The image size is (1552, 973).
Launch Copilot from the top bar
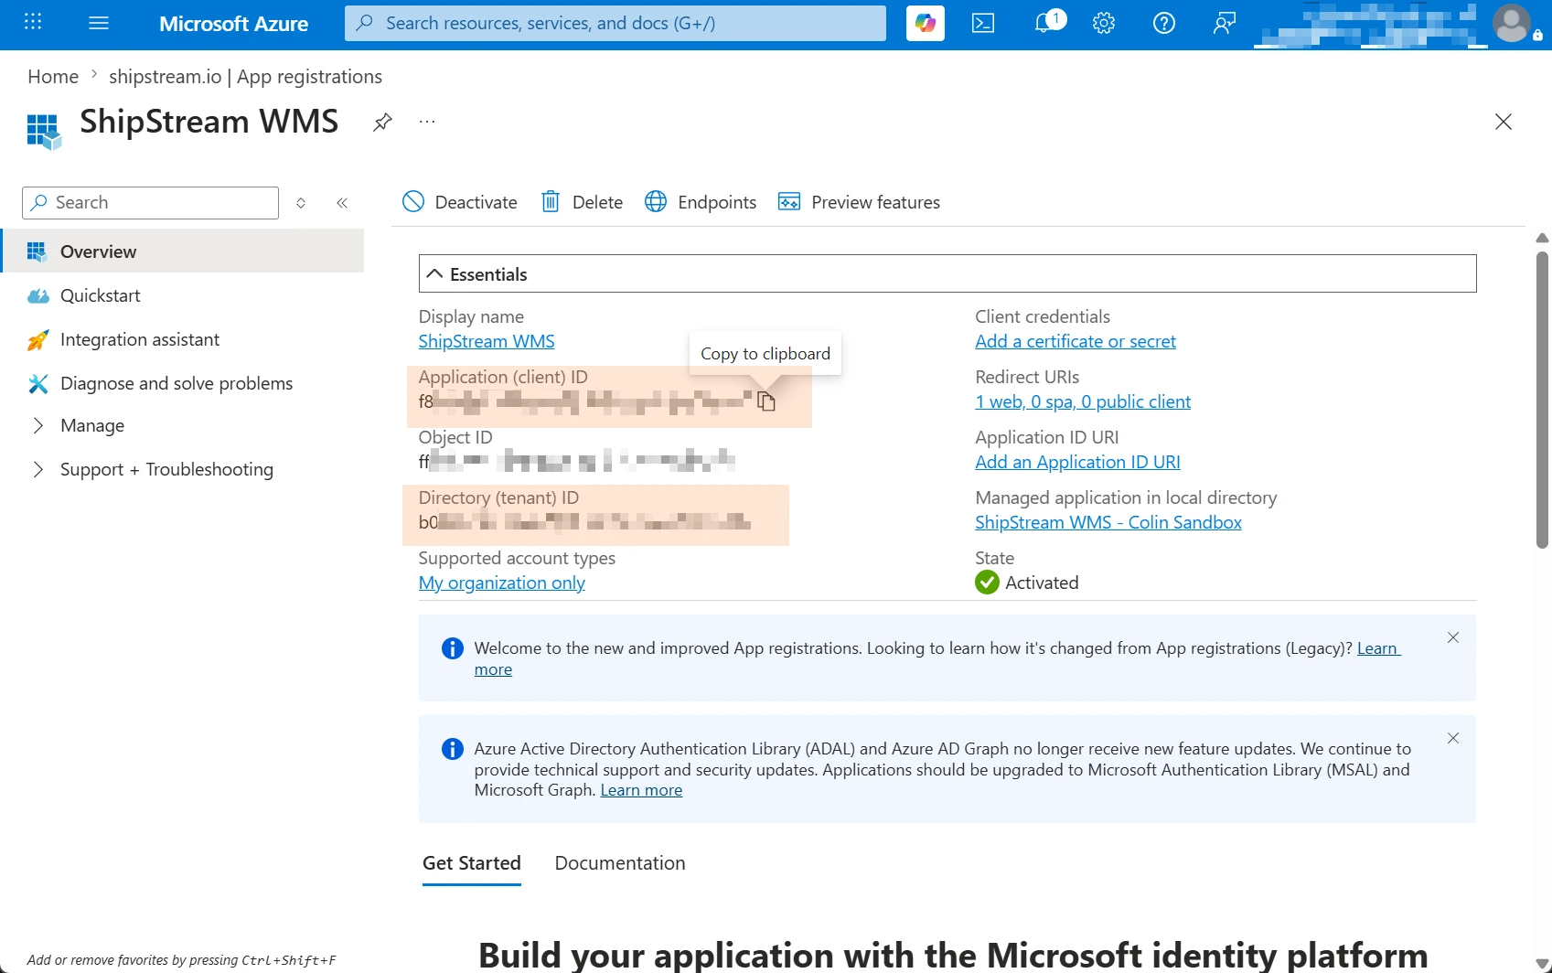pyautogui.click(x=926, y=23)
